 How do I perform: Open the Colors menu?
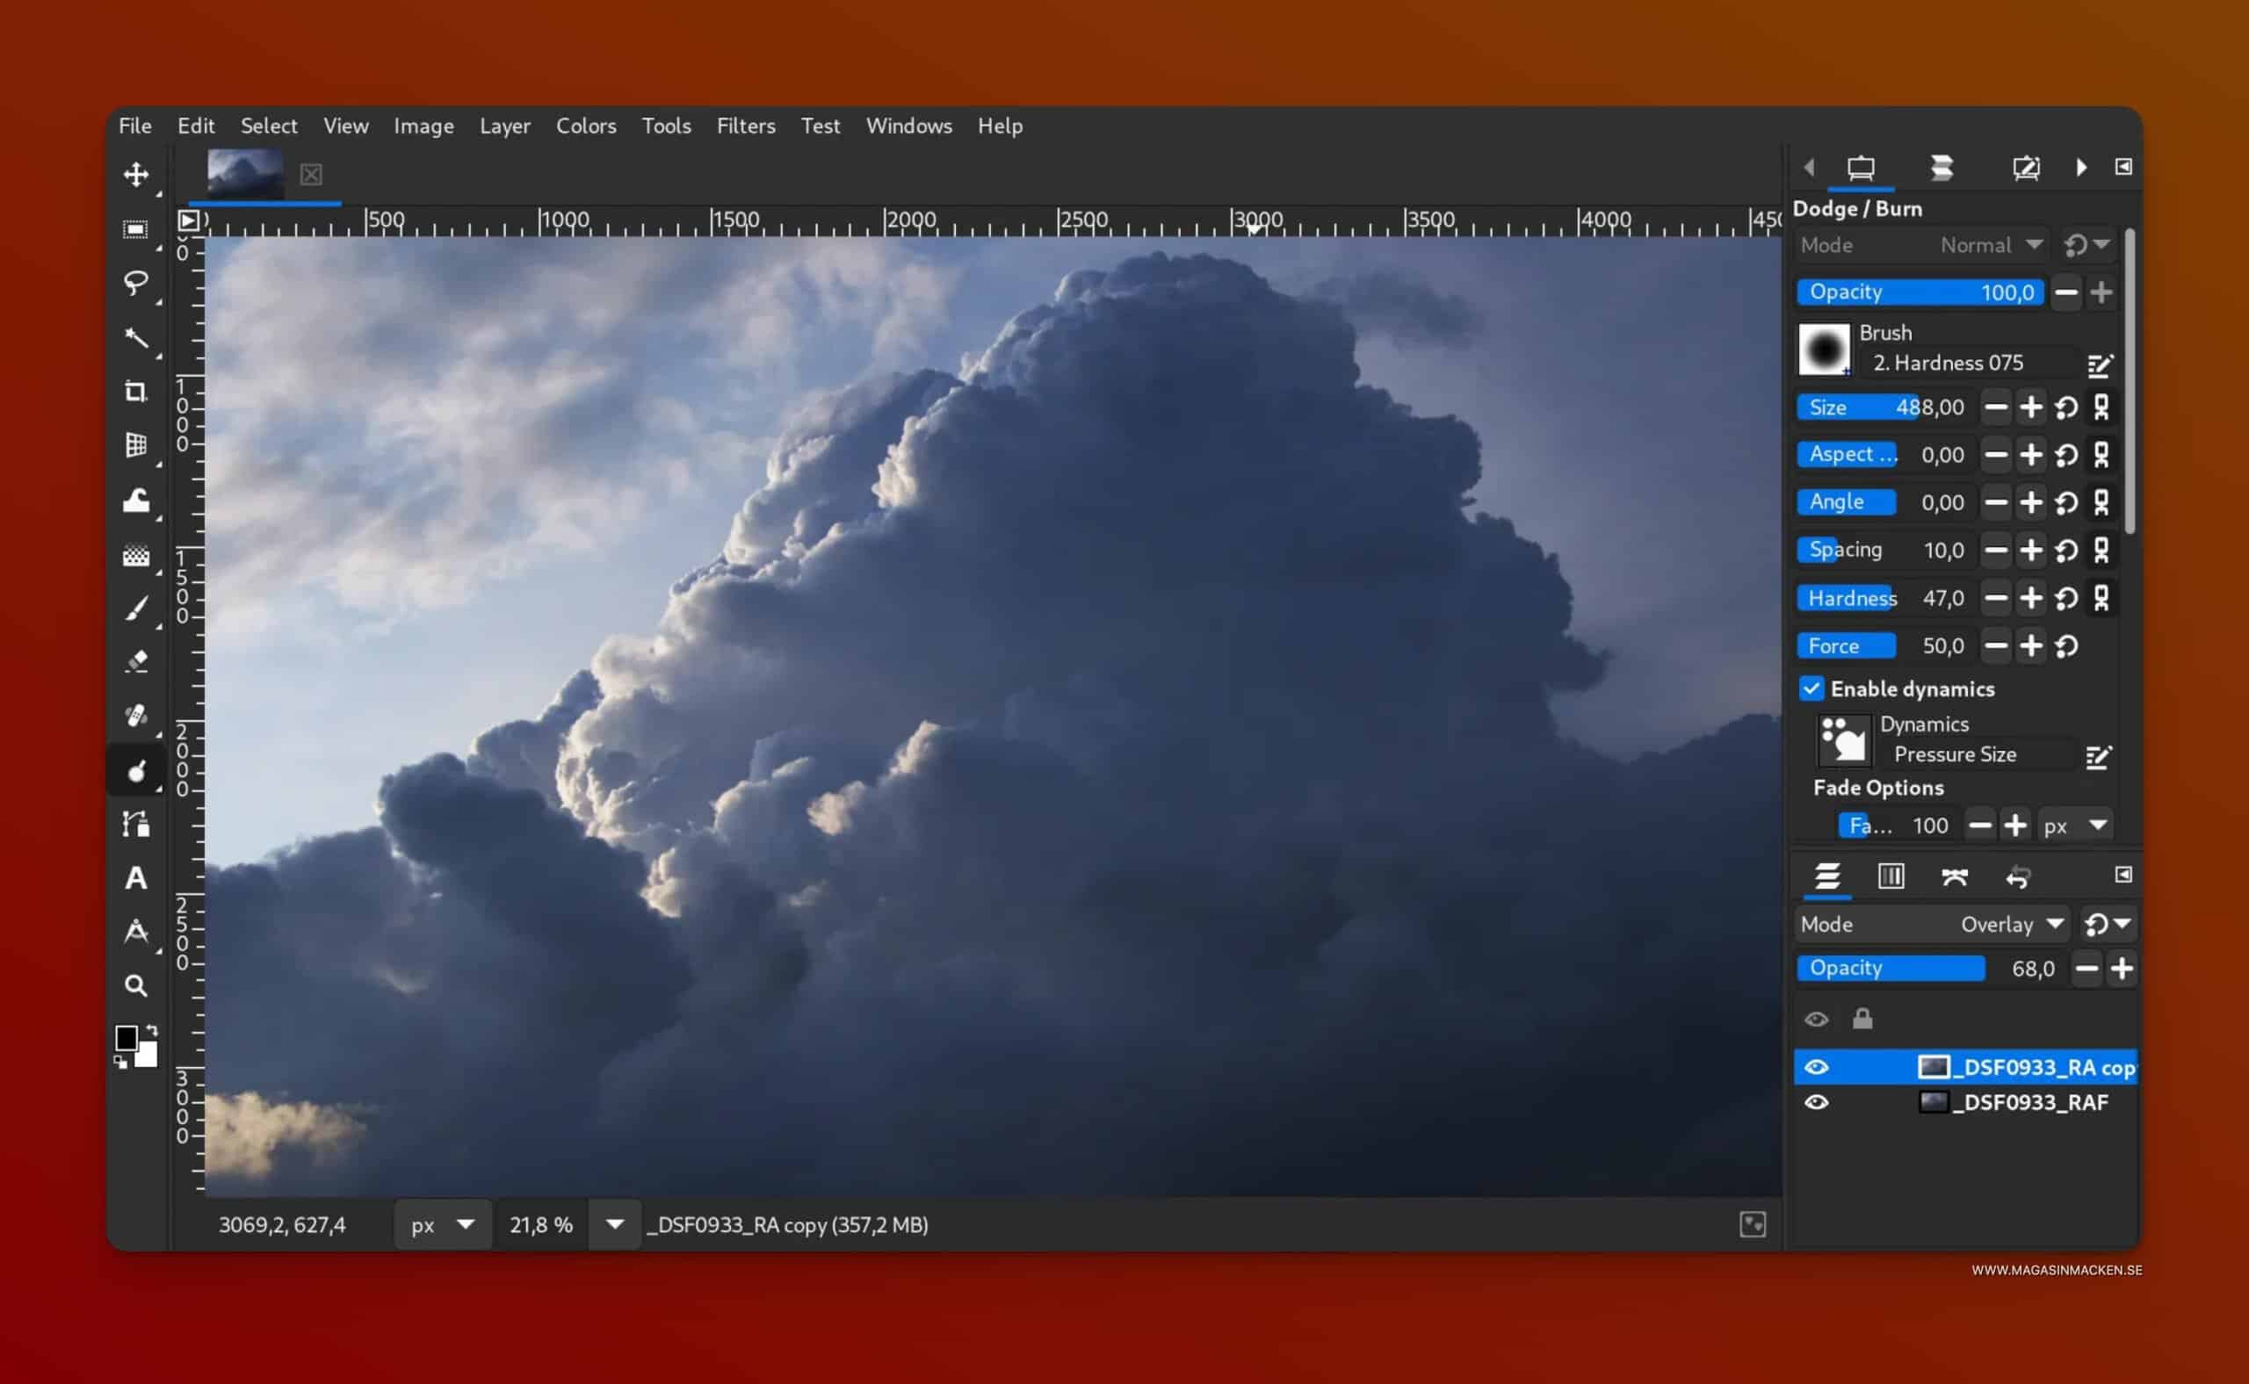pos(586,126)
